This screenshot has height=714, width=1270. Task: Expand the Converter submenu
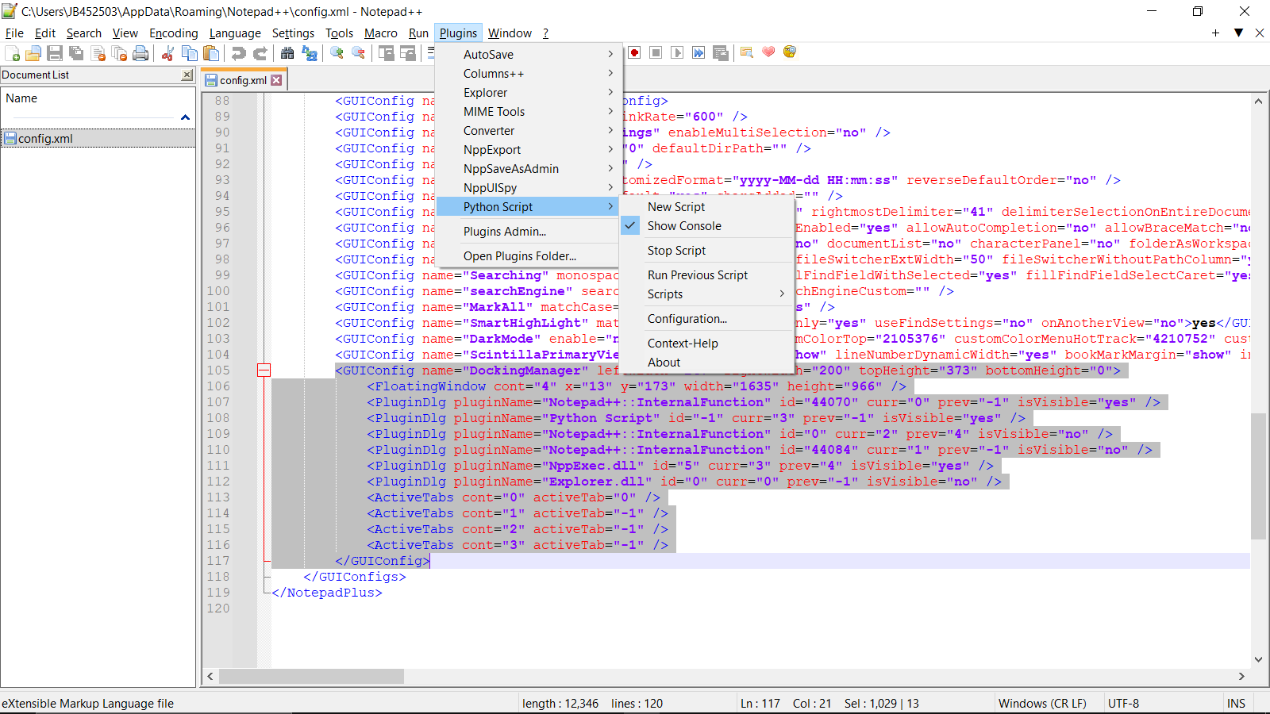click(529, 131)
